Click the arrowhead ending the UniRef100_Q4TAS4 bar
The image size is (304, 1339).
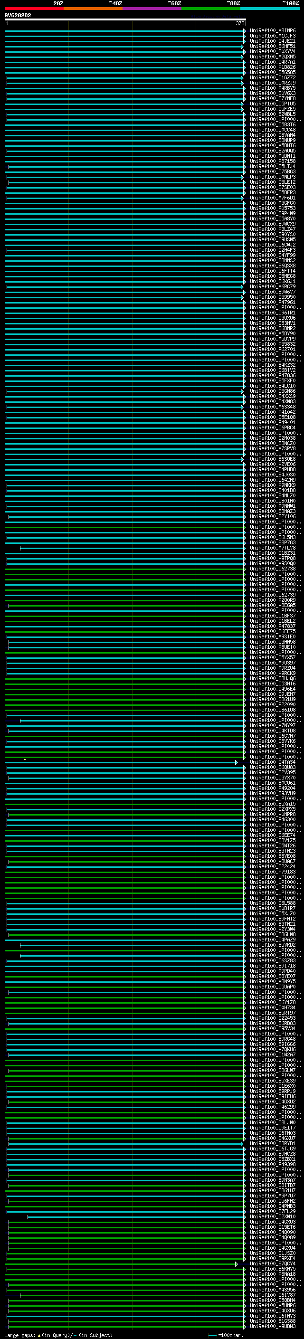click(237, 762)
